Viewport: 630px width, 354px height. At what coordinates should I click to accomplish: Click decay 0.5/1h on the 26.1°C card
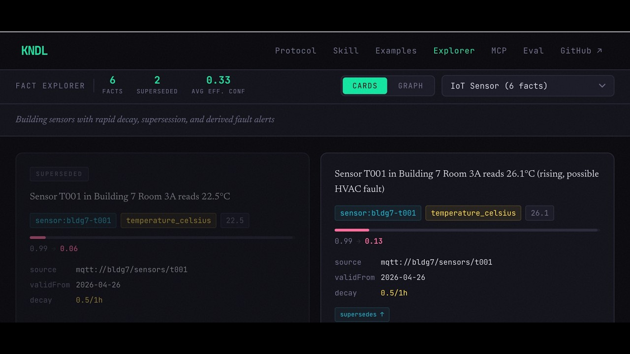(x=394, y=293)
